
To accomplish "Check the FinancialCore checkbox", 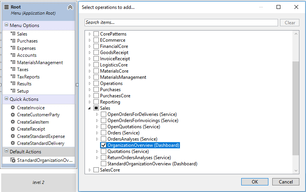I will coord(96,46).
